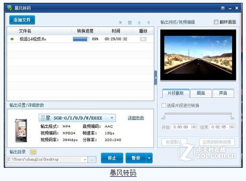Collapse the preview panel with side arrow
Viewport: 246px width, 181px height.
tap(156, 78)
